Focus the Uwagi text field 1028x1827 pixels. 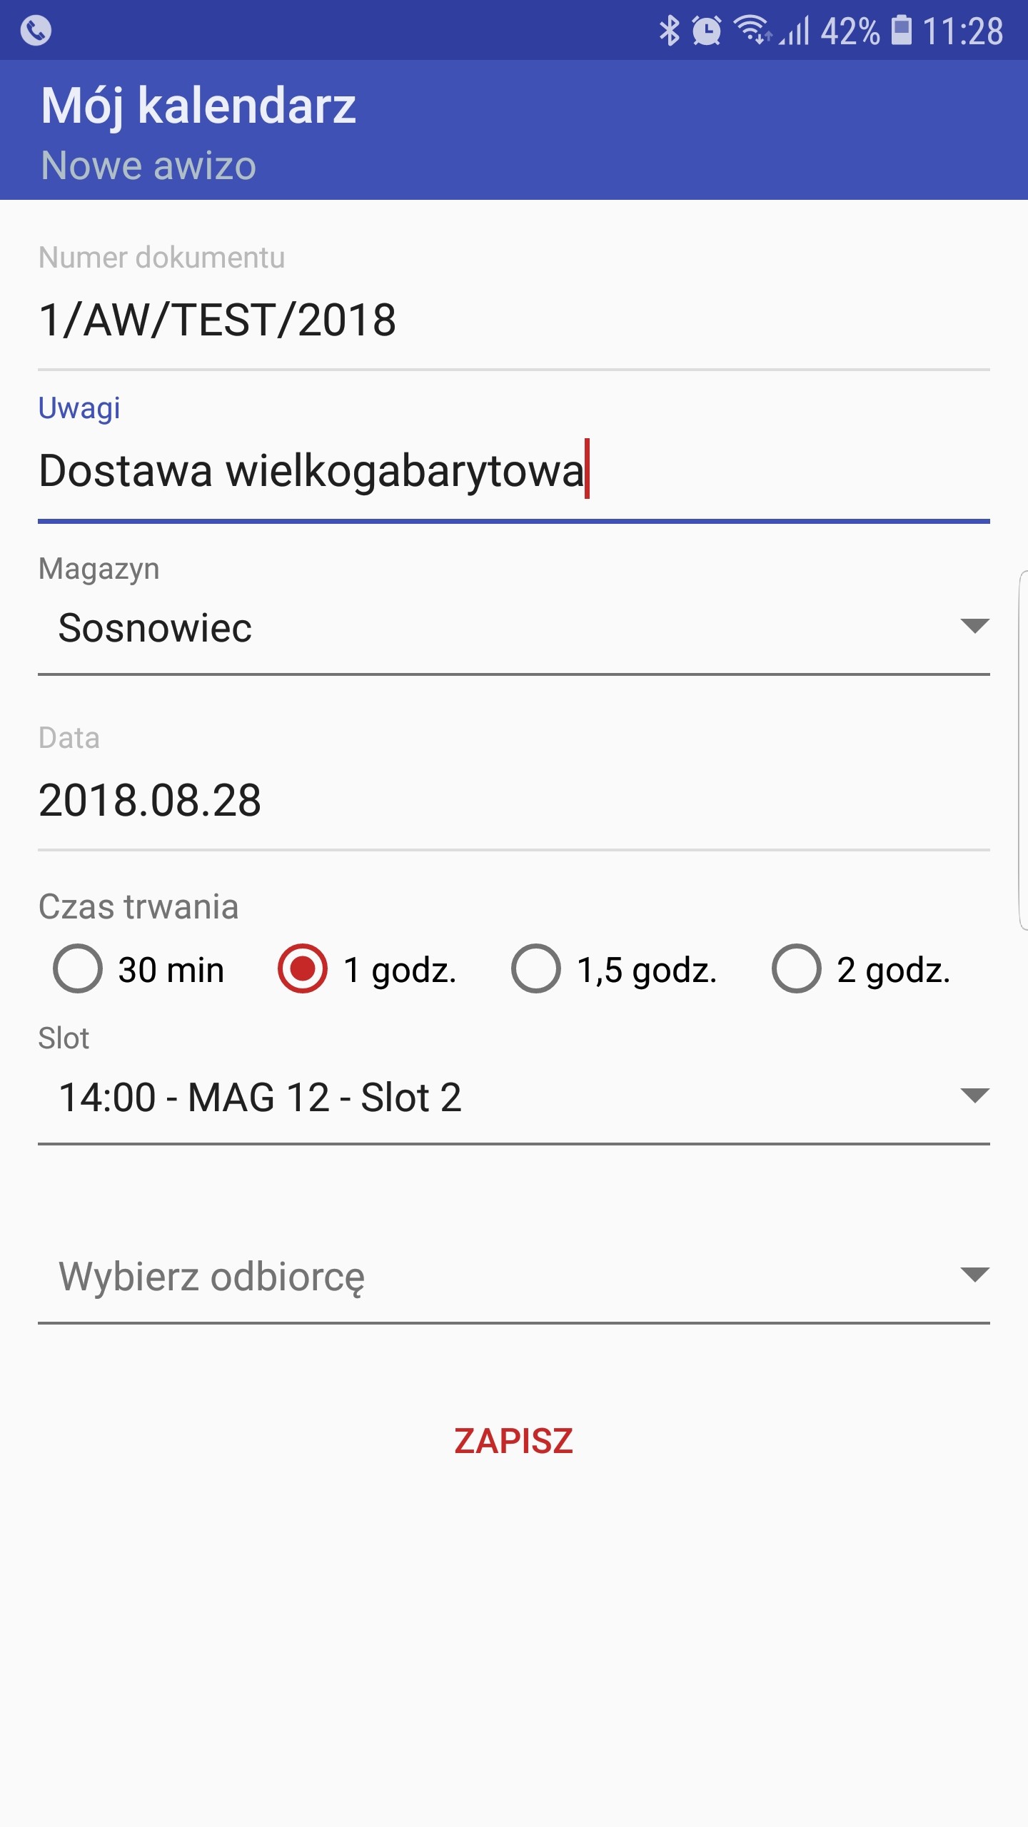[x=514, y=471]
